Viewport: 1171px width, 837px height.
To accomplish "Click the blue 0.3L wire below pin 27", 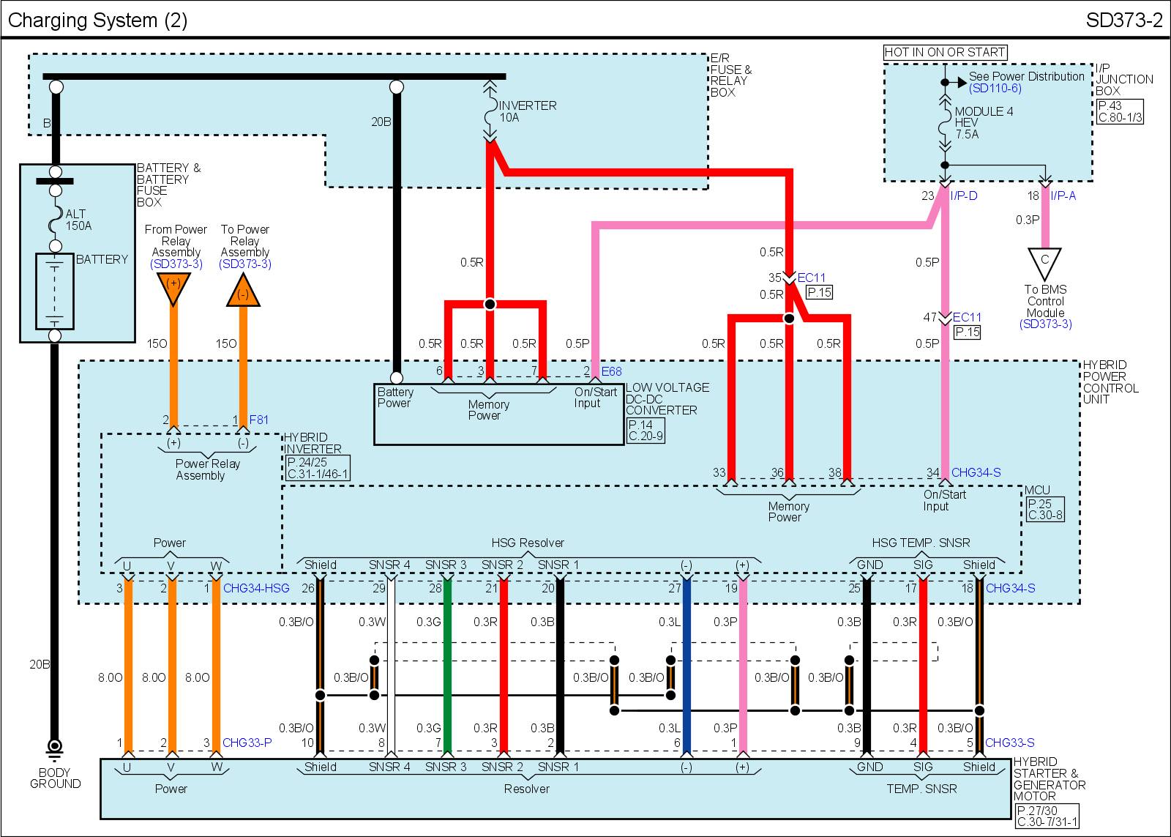I will (x=686, y=665).
